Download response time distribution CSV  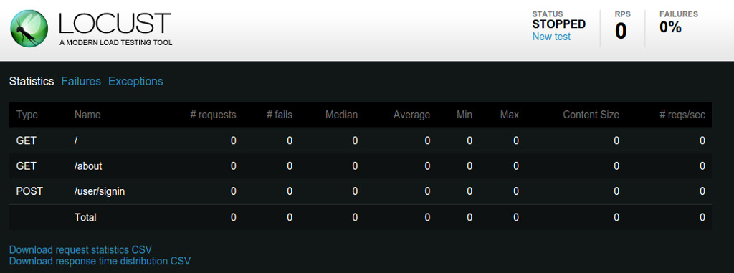100,261
